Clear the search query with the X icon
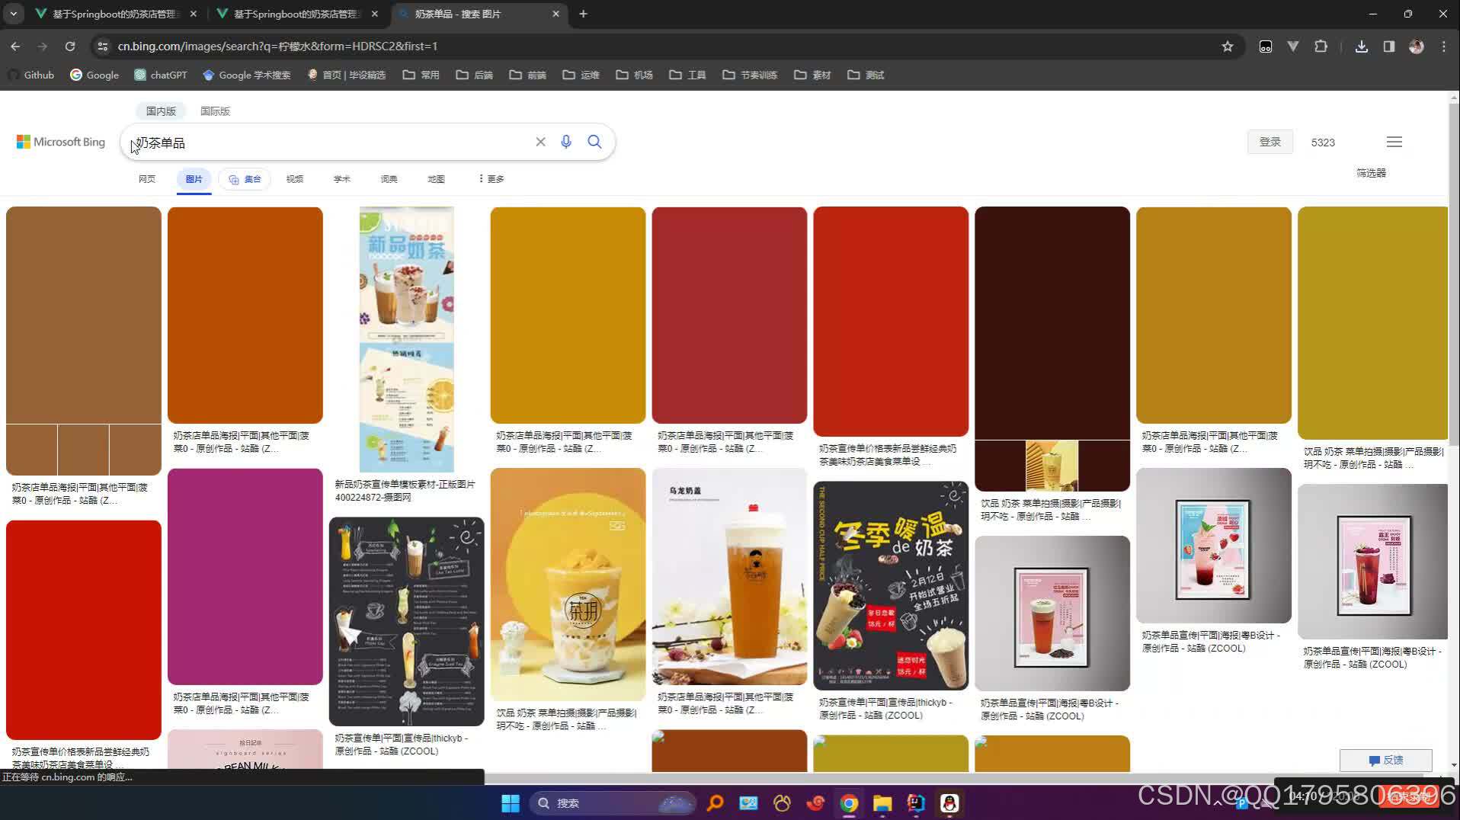 [x=540, y=142]
